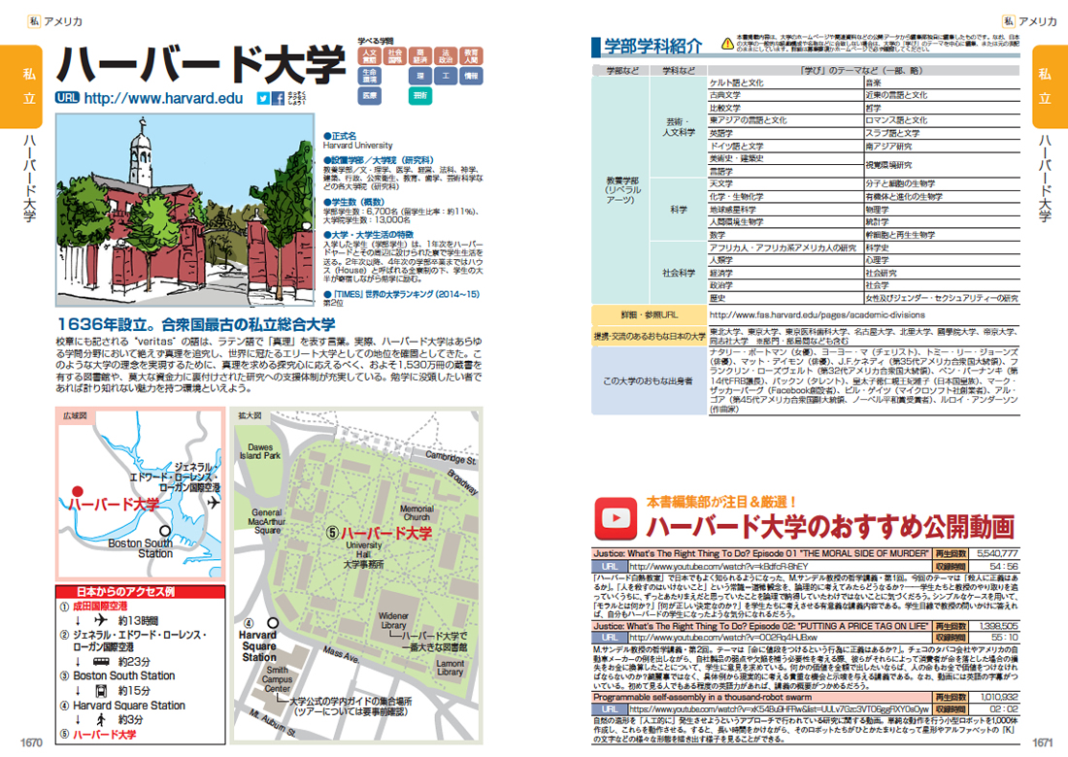
Task: Click the 人文 subject tag
Action: [368, 54]
